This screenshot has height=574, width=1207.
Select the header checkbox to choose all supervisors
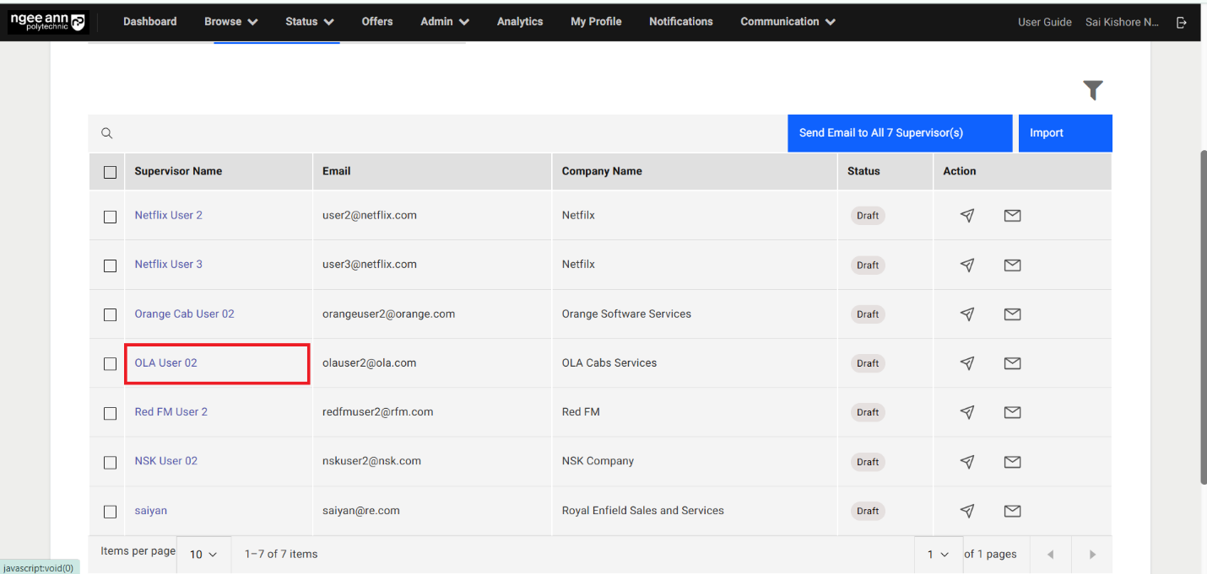(x=109, y=171)
